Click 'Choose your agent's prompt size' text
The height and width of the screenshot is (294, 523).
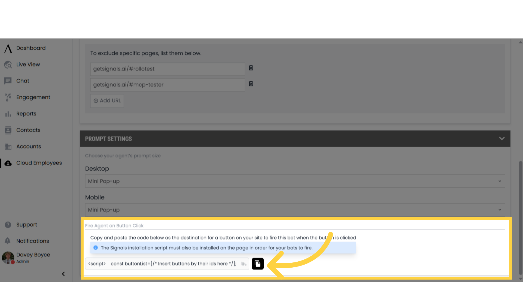coord(123,156)
